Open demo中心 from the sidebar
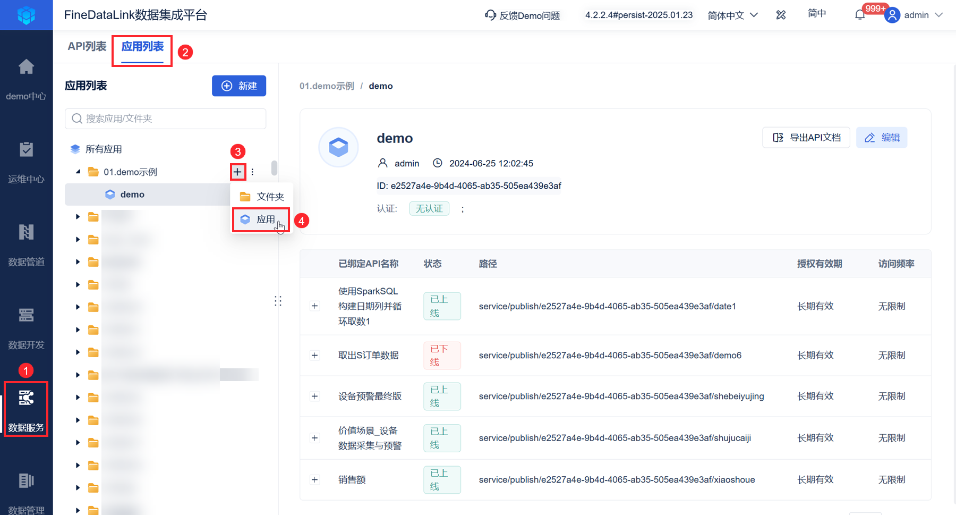Viewport: 956px width, 515px height. click(x=26, y=80)
